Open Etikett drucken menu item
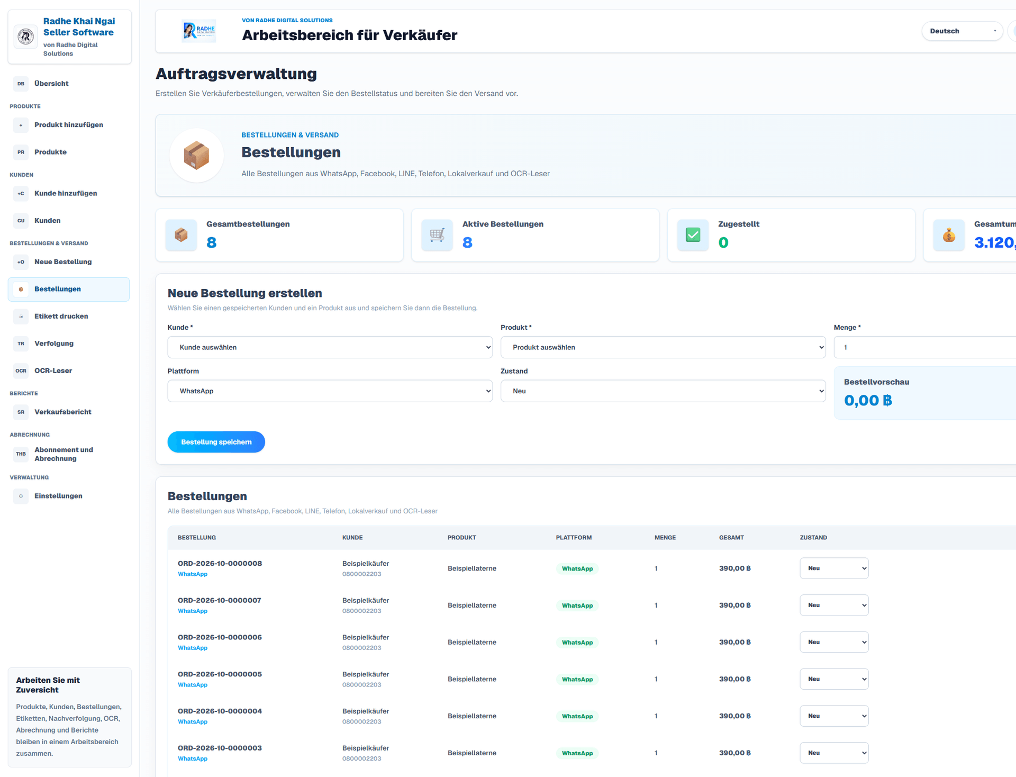The image size is (1016, 777). click(69, 317)
